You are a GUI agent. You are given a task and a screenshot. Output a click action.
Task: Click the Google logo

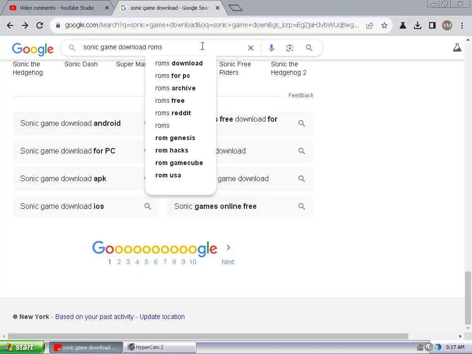pos(33,49)
